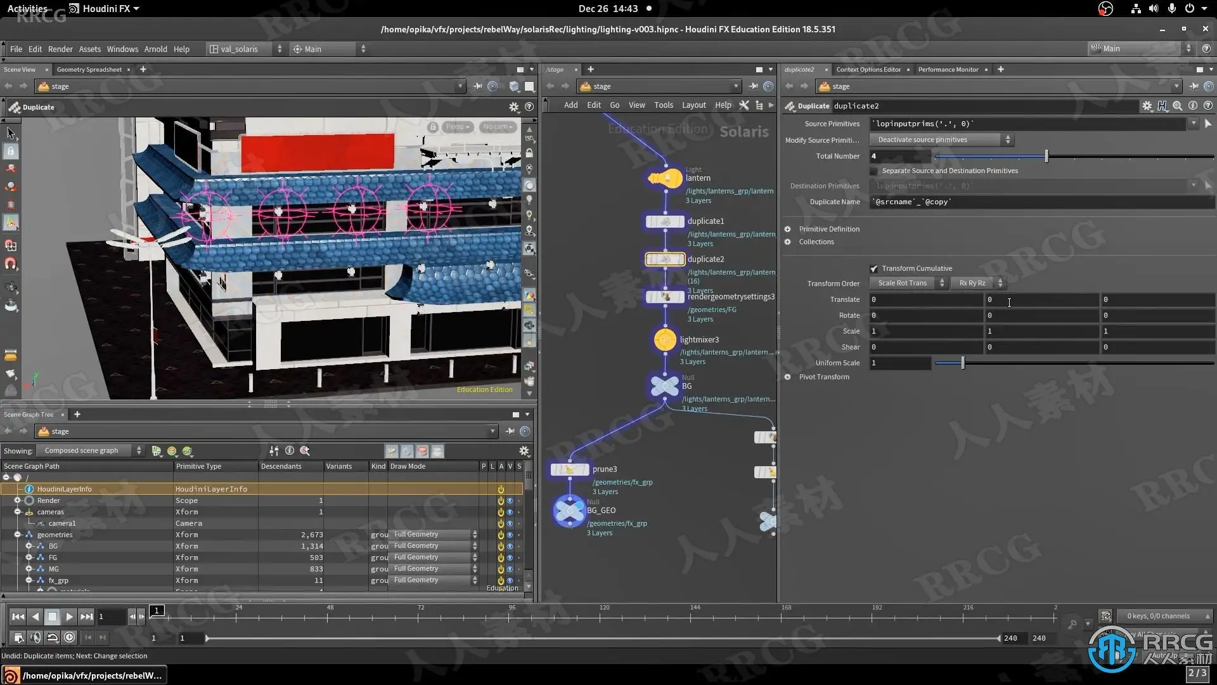
Task: Uncheck Transform Cumulative checkbox
Action: pyautogui.click(x=874, y=269)
